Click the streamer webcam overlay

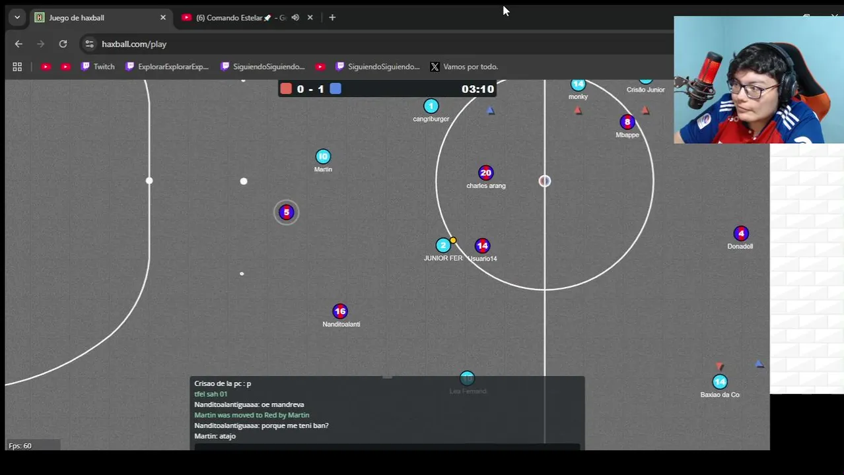tap(759, 80)
